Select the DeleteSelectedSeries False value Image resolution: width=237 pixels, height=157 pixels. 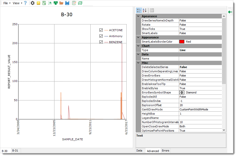(200, 67)
